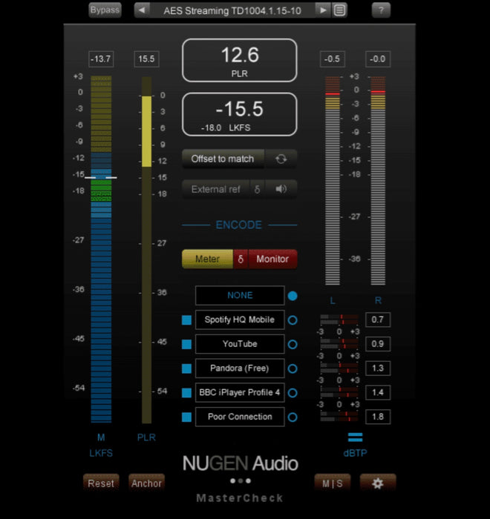This screenshot has height=519, width=490.
Task: Click the -0.5 left peak value
Action: coord(332,59)
